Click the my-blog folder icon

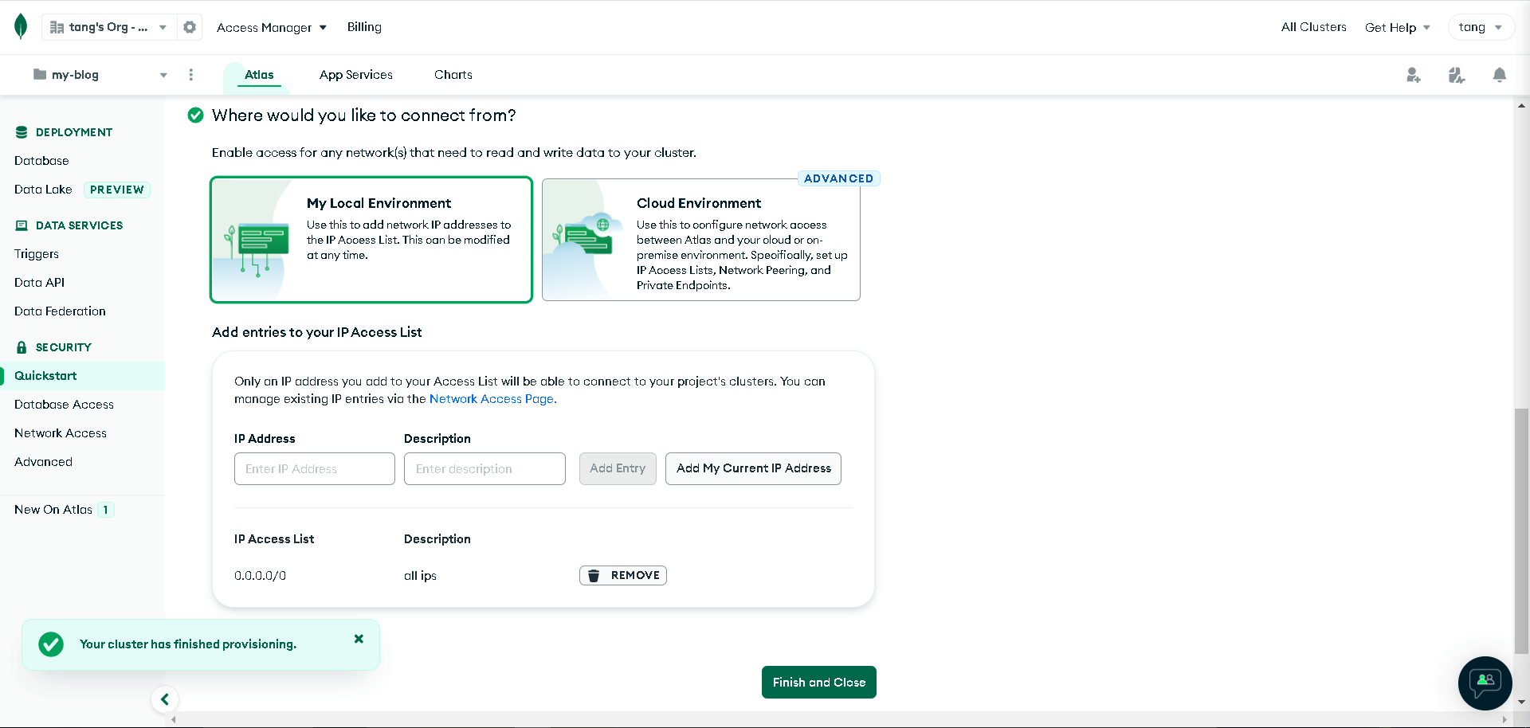pos(39,74)
